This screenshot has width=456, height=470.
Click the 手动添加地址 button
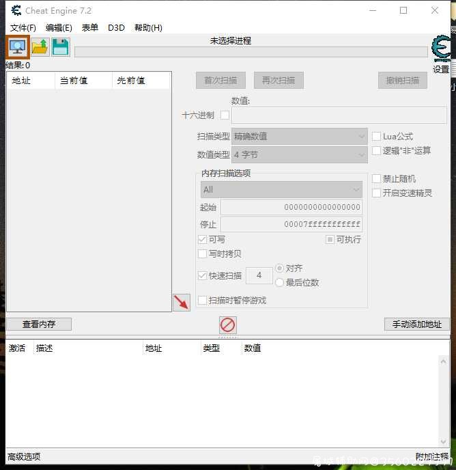click(417, 324)
